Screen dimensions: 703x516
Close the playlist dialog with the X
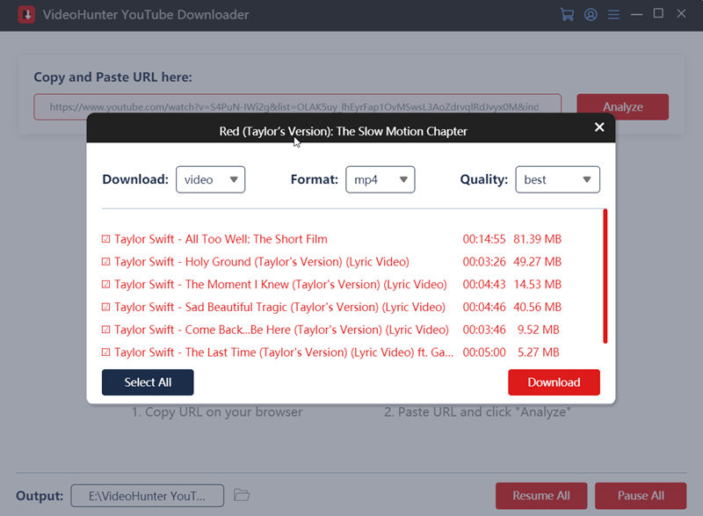pyautogui.click(x=599, y=127)
